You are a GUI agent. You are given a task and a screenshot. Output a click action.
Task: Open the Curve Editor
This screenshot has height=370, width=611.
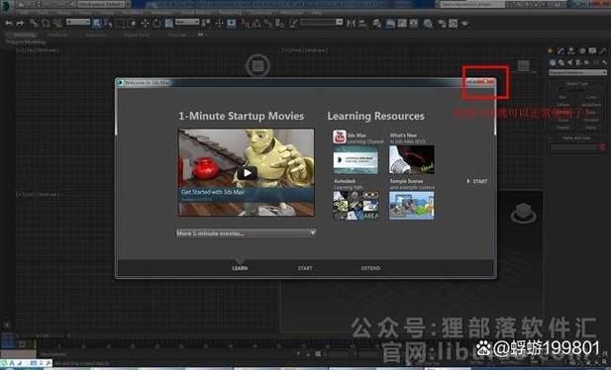[x=402, y=24]
